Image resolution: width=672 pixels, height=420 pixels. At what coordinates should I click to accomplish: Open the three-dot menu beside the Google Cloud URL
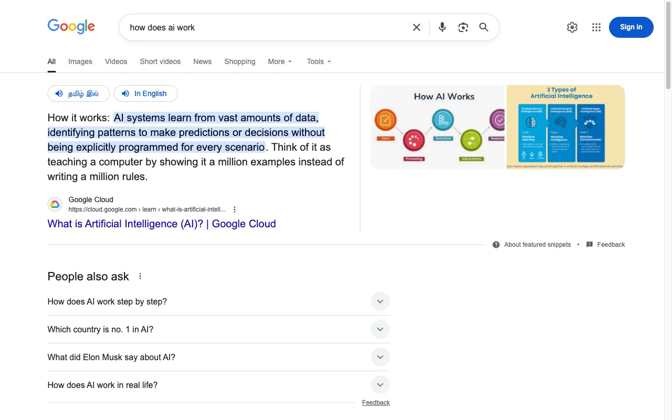234,209
